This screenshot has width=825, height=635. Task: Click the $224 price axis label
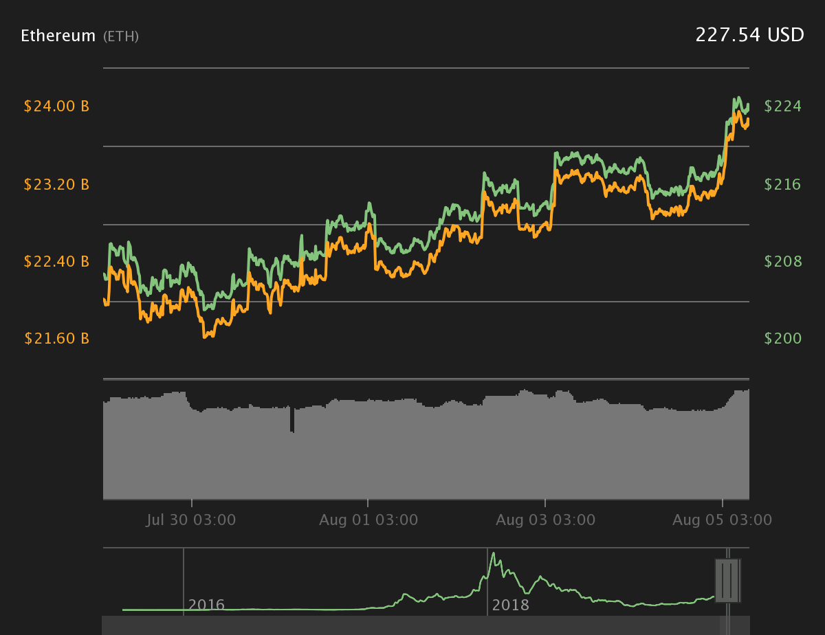coord(783,107)
